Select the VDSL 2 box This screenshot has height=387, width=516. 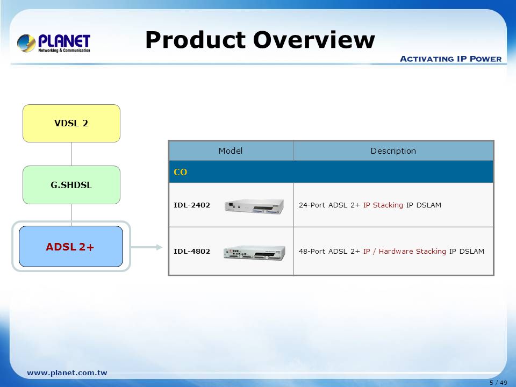[x=71, y=124]
